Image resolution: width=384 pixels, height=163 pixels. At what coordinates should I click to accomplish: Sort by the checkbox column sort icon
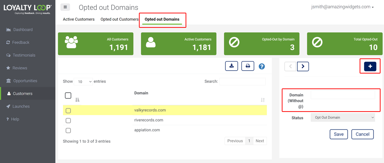click(77, 100)
